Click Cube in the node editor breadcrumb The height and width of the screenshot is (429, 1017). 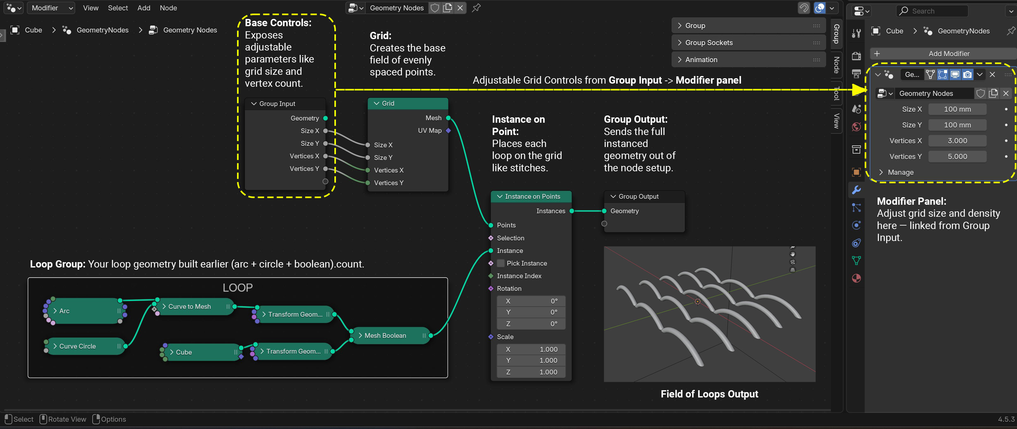click(x=33, y=30)
